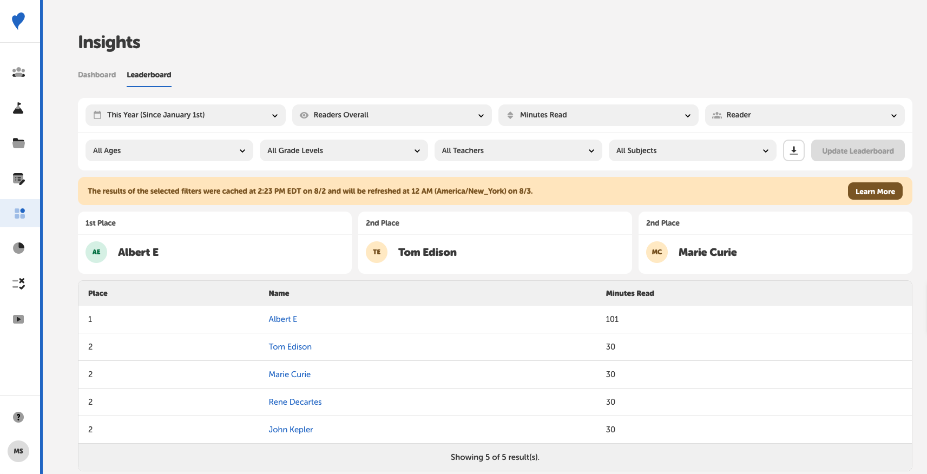Open the Reader grouping dropdown
Image resolution: width=927 pixels, height=474 pixels.
pyautogui.click(x=805, y=115)
